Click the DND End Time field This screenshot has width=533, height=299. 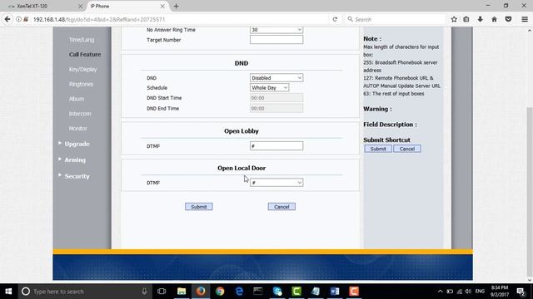276,108
